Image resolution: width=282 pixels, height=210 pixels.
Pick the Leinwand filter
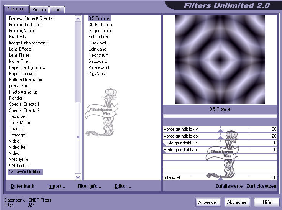[x=97, y=49]
